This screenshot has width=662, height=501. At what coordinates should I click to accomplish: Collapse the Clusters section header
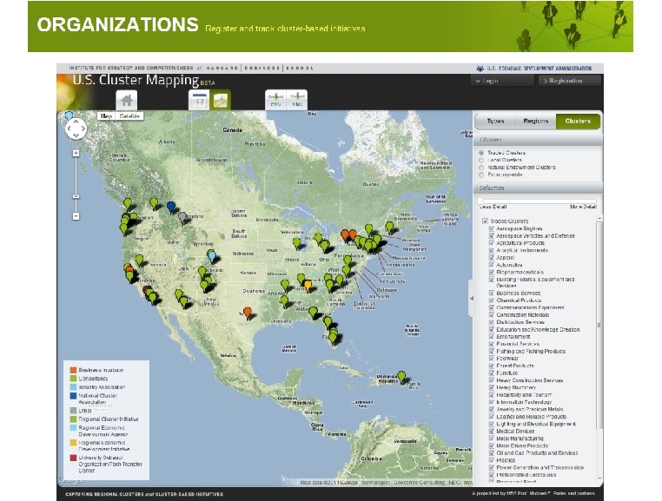pyautogui.click(x=539, y=140)
